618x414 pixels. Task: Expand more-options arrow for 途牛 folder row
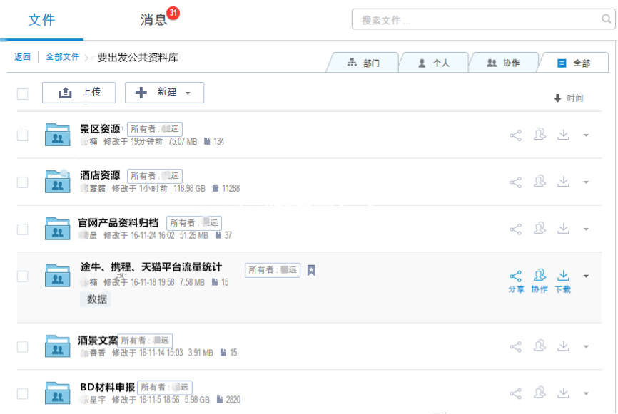[586, 276]
